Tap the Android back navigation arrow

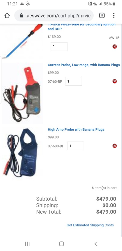tap(96, 244)
